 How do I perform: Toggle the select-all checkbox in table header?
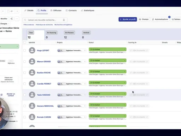[24, 42]
